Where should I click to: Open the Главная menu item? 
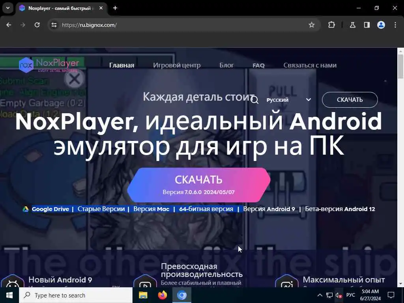[x=122, y=65]
